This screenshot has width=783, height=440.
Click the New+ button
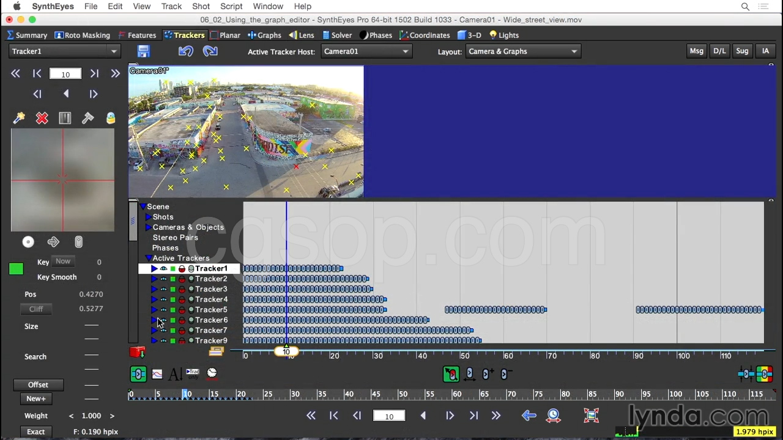36,399
